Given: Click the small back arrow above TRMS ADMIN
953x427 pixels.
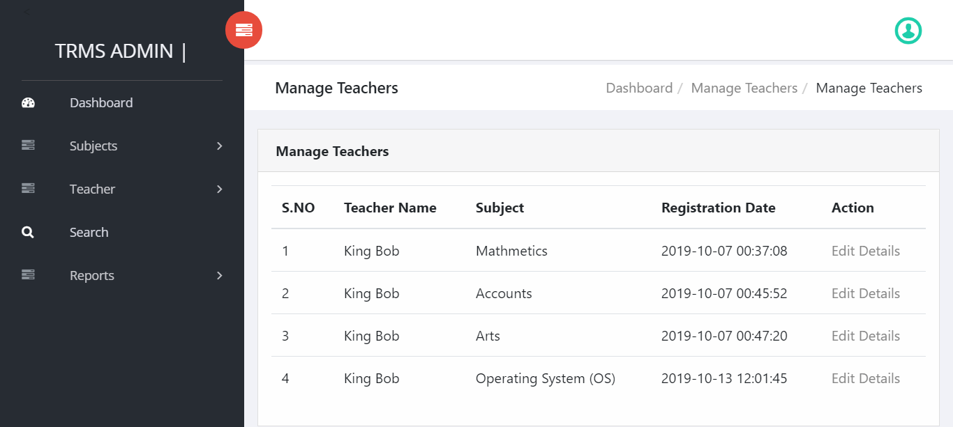Looking at the screenshot, I should 27,12.
